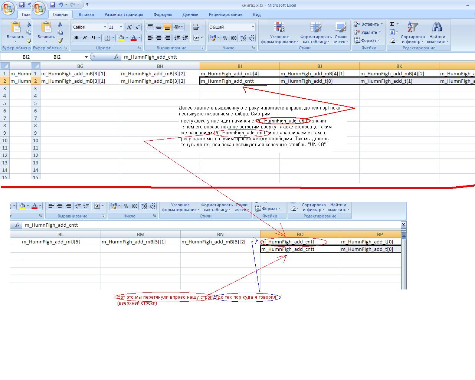
Task: Open Стили ячеек in the top ribbon
Action: [x=341, y=33]
